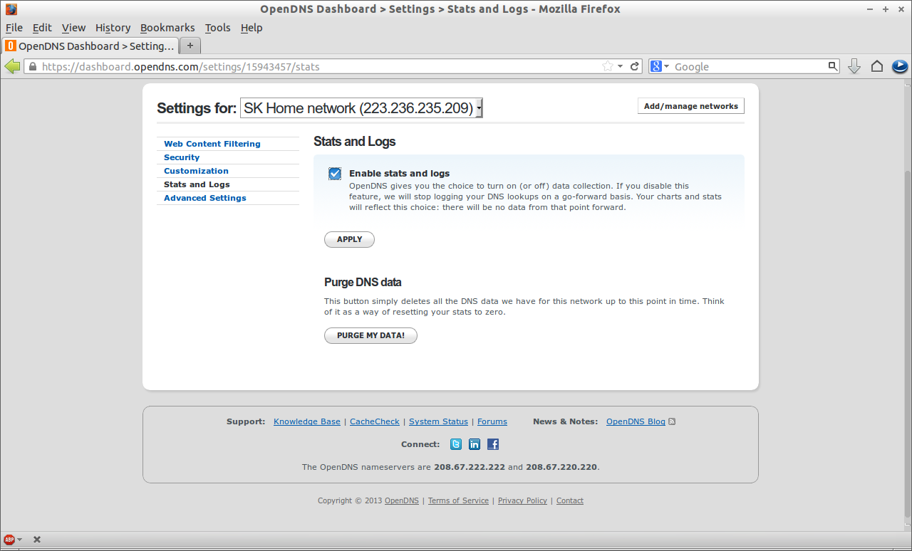Open the CacheCheck link

pos(375,421)
